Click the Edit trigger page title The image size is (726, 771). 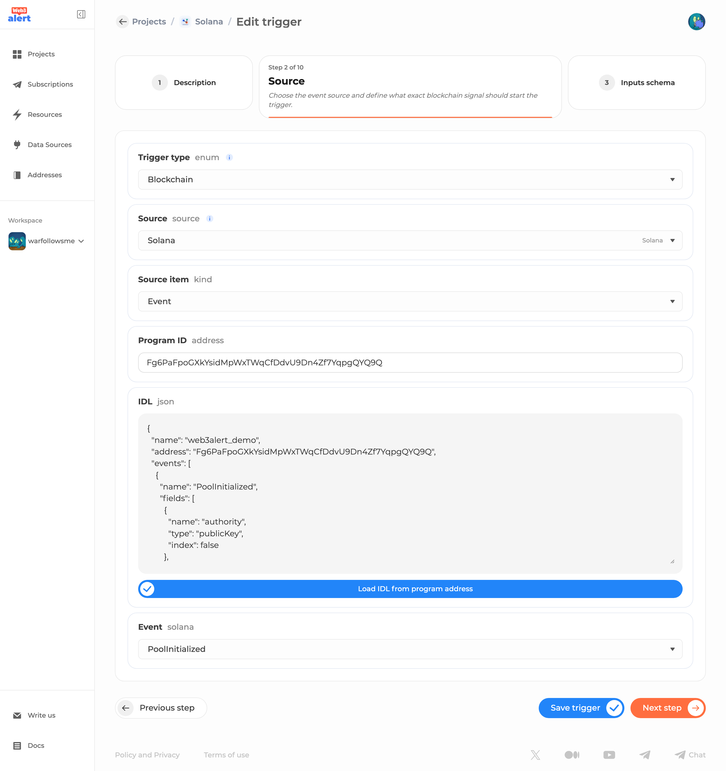click(x=269, y=22)
